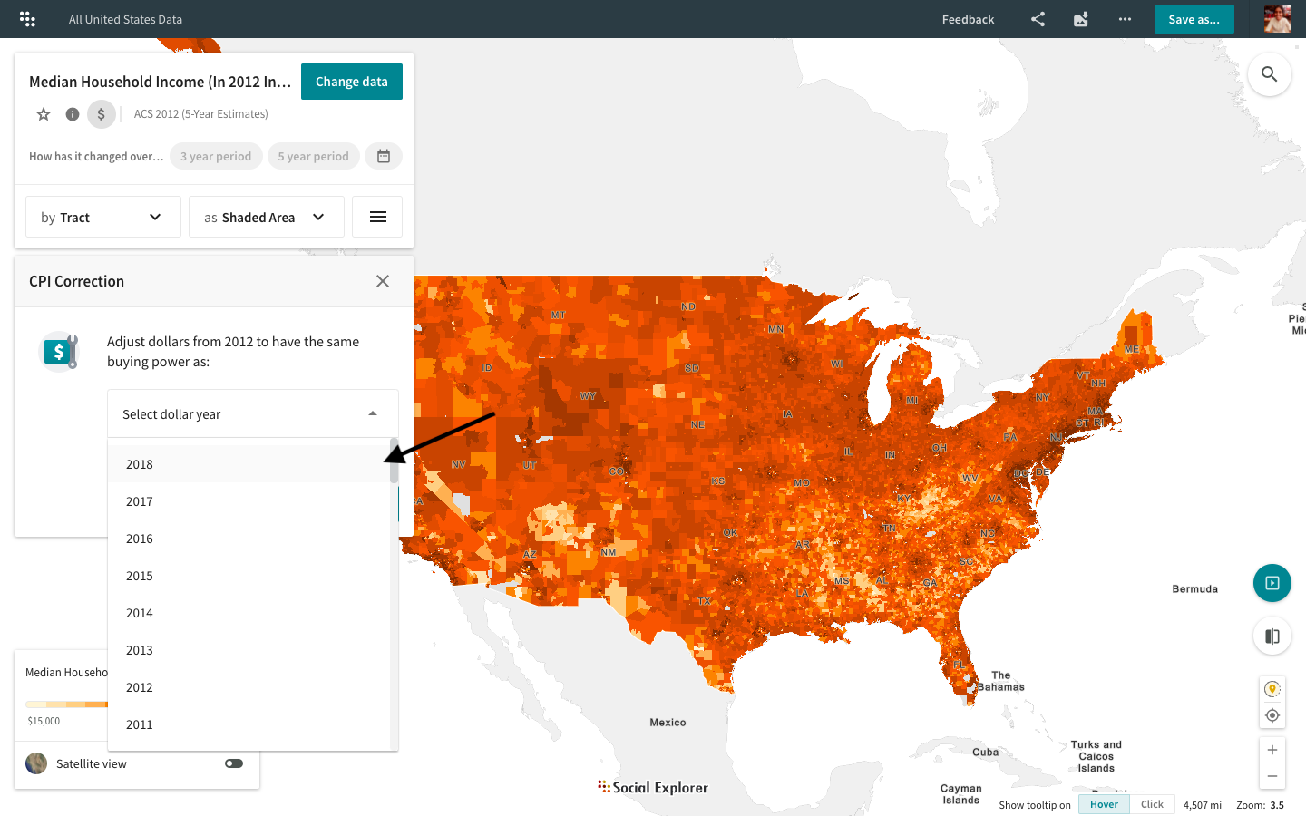Viewport: 1306px width, 816px height.
Task: Toggle the compare maps side-by-side icon
Action: click(1272, 636)
